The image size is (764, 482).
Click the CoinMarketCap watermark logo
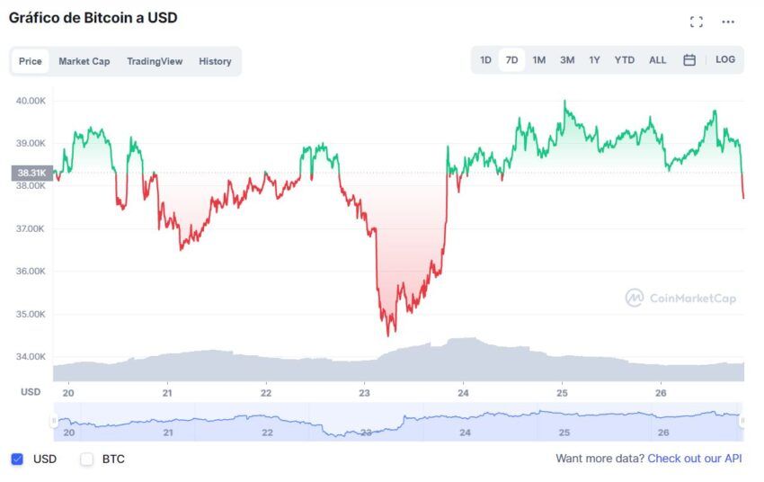point(680,298)
